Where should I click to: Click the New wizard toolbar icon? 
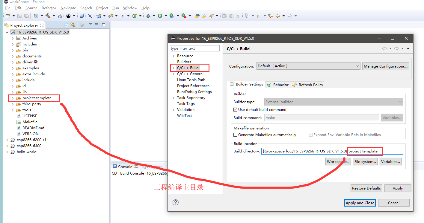click(8, 16)
